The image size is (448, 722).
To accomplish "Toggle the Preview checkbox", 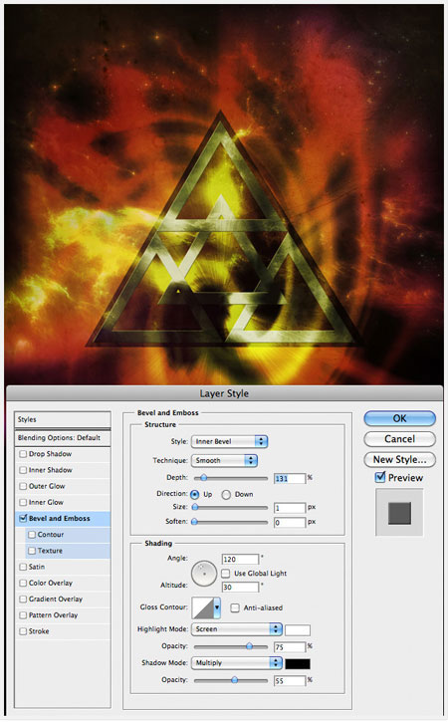I will coord(380,477).
